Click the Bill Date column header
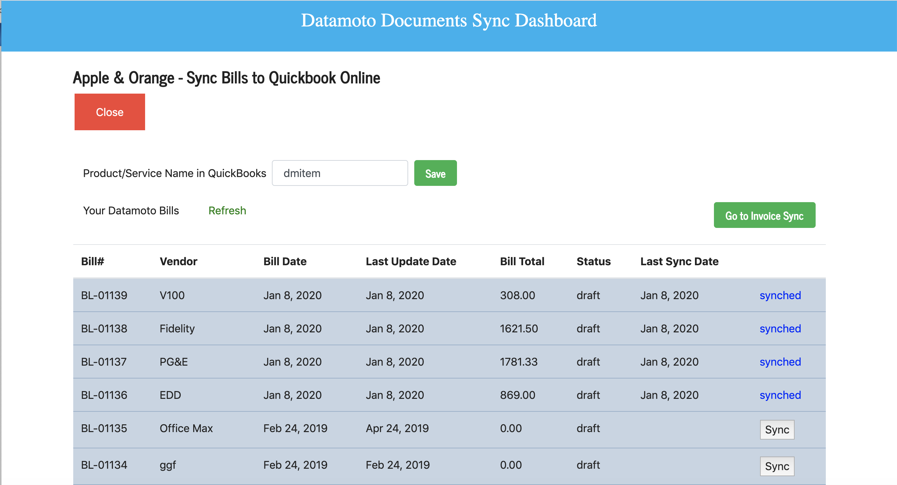This screenshot has width=897, height=485. [284, 261]
